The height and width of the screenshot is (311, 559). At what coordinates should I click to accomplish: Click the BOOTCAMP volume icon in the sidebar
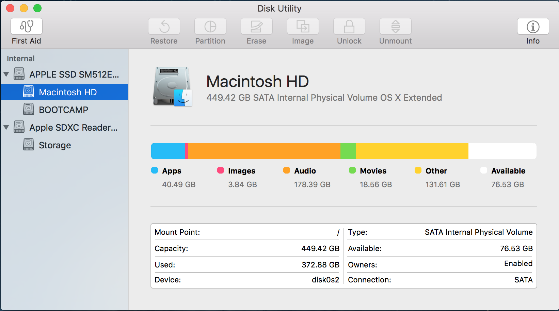tap(29, 109)
